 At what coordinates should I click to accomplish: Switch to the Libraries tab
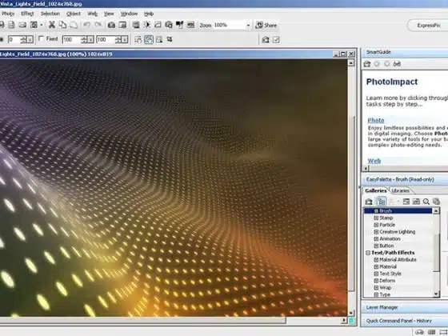coord(400,190)
